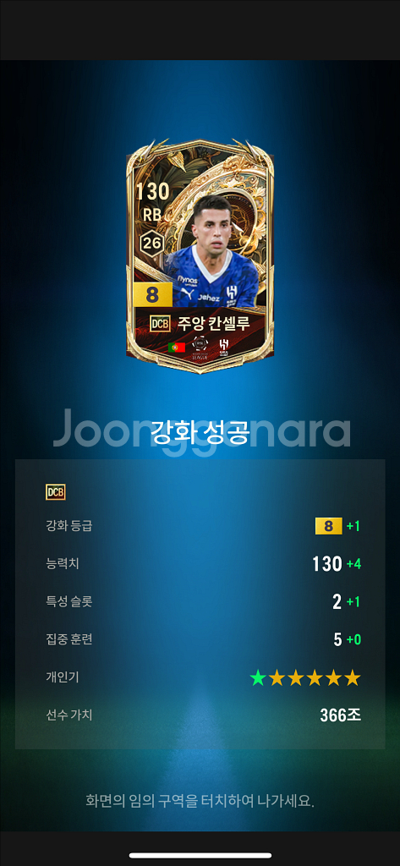
Task: Tap the 능력치 130 +4 value
Action: [x=336, y=564]
